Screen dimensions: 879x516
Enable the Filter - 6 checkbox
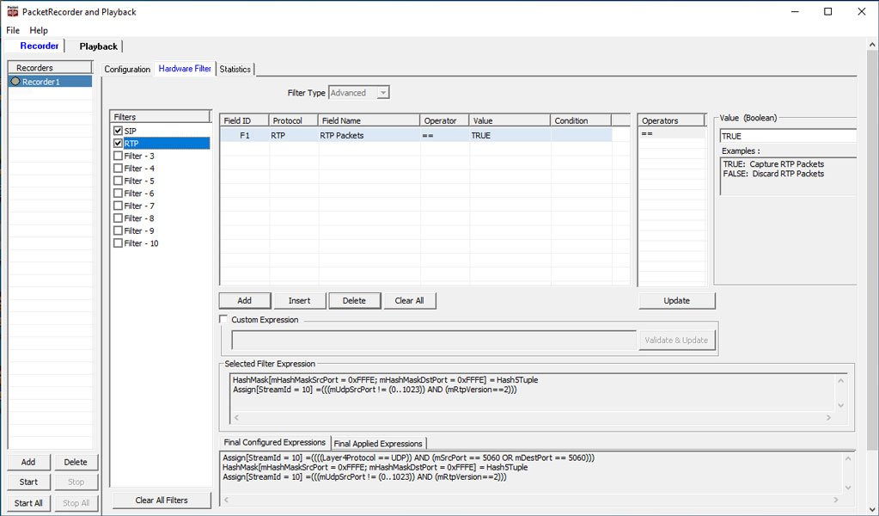tap(118, 193)
